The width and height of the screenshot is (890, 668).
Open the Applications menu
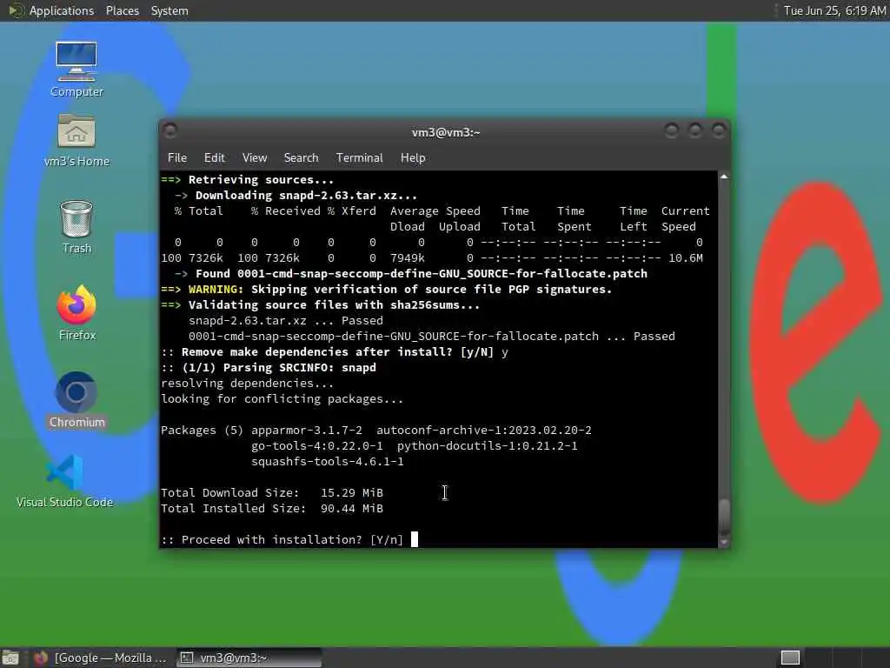[62, 10]
